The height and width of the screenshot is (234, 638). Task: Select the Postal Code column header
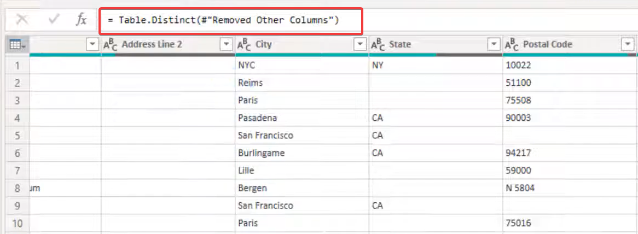[570, 45]
